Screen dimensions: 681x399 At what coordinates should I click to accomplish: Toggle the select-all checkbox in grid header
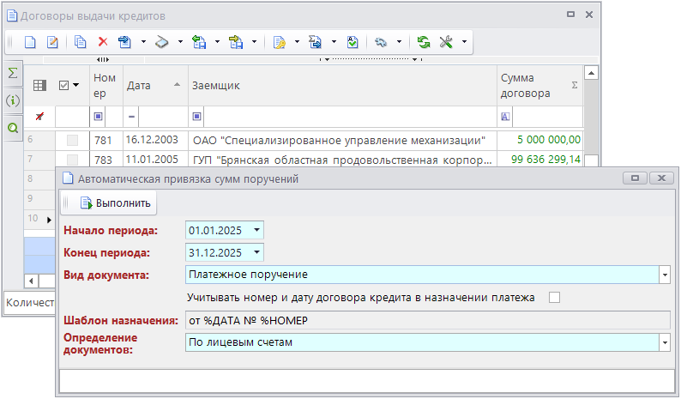coord(64,85)
